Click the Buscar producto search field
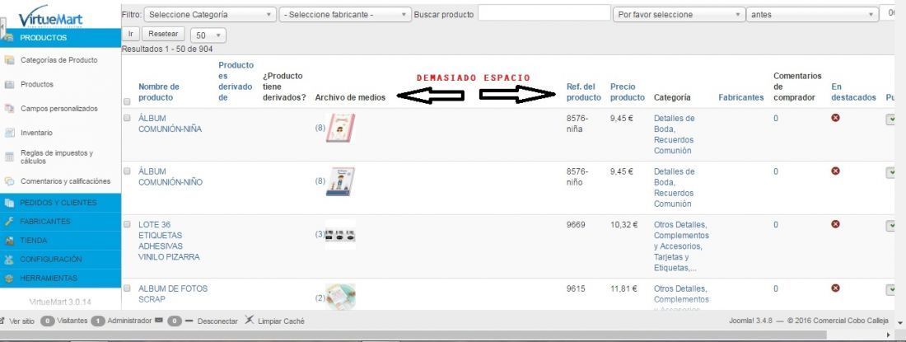The height and width of the screenshot is (342, 906). tap(544, 12)
